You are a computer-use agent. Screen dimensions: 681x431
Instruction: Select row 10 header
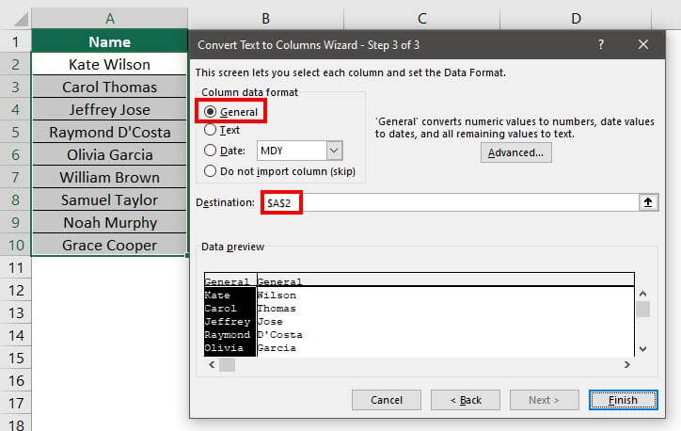click(16, 245)
